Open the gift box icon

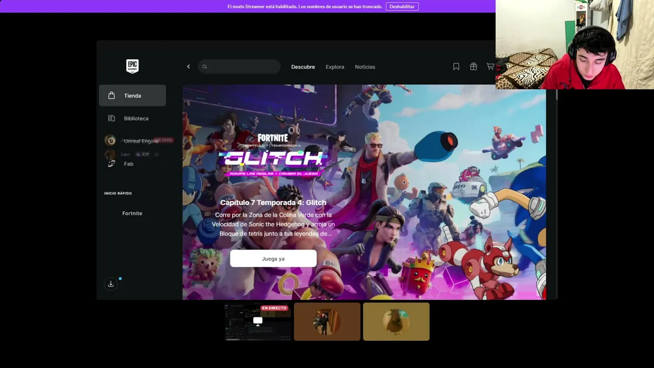(x=474, y=66)
